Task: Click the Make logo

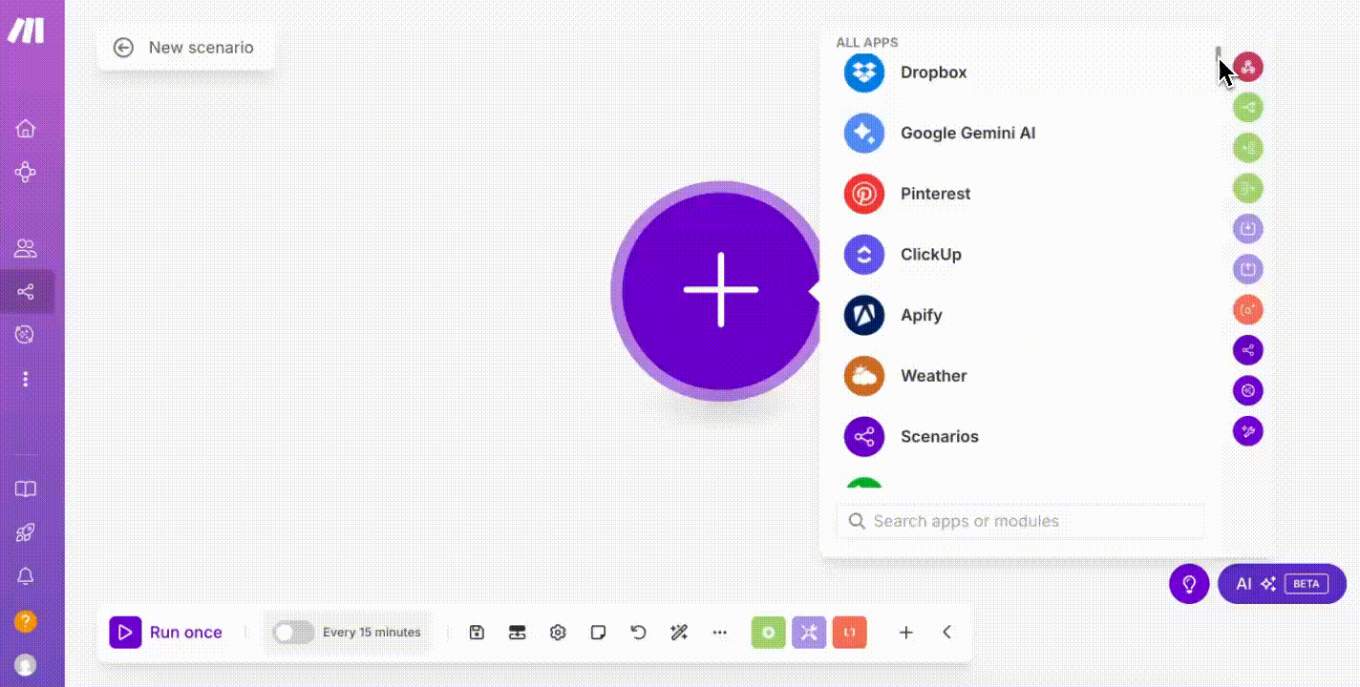Action: coord(26,31)
